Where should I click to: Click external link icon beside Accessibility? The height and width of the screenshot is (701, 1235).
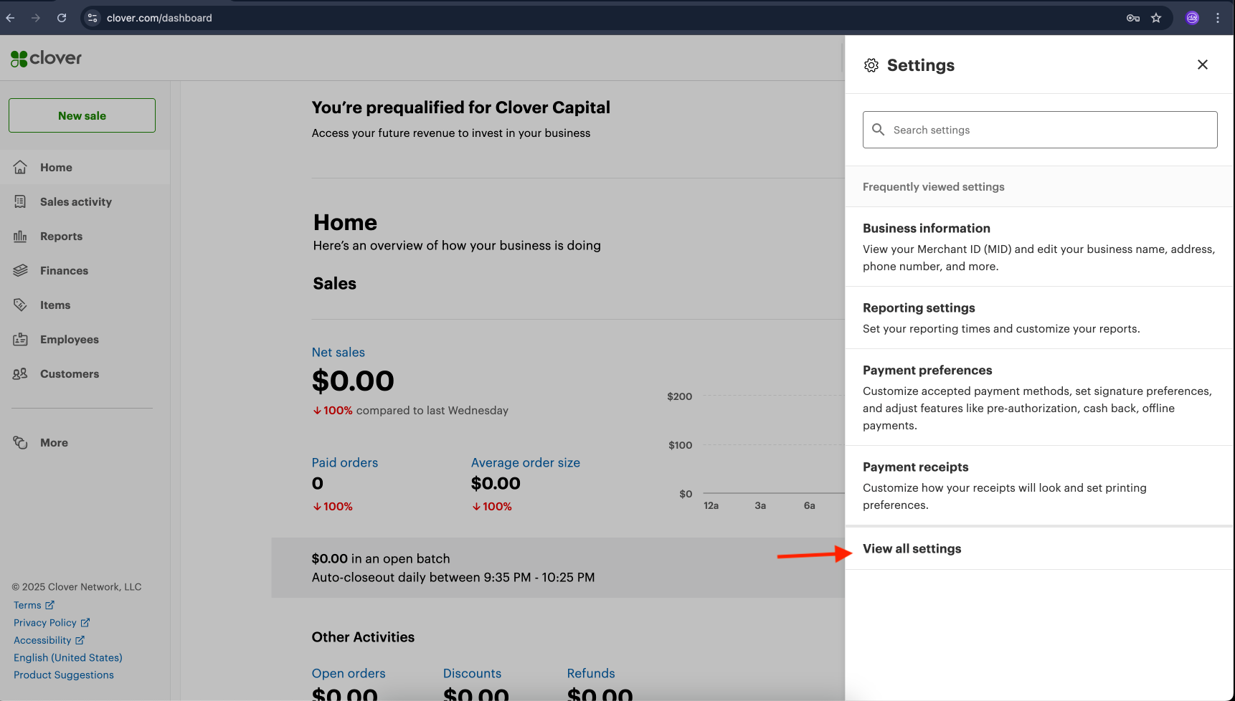click(80, 640)
